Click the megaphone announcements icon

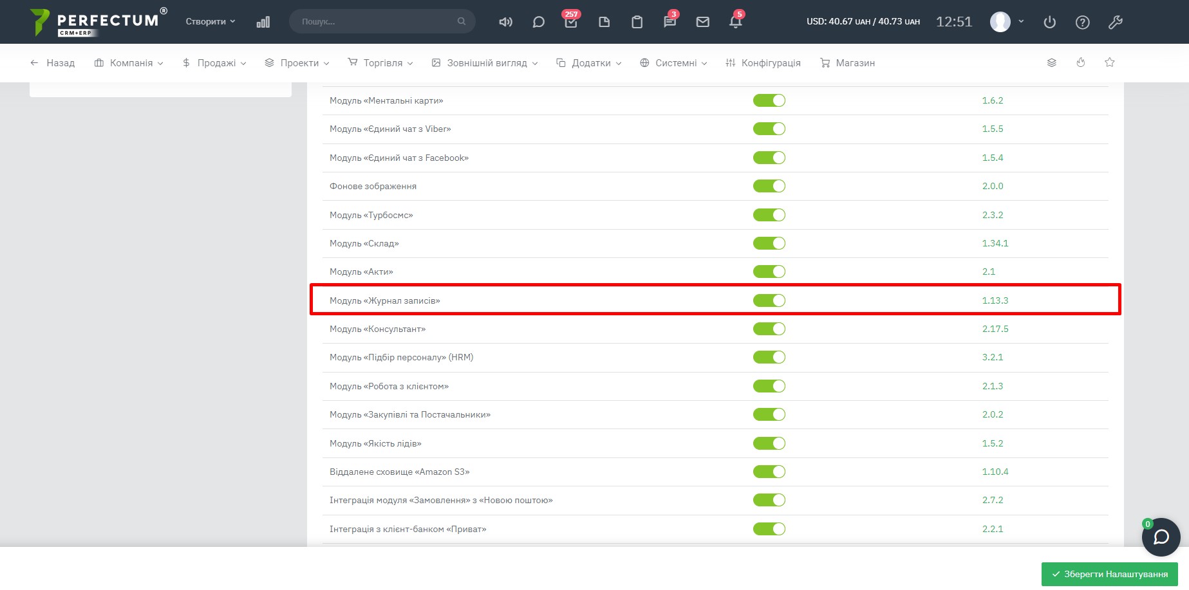point(506,22)
